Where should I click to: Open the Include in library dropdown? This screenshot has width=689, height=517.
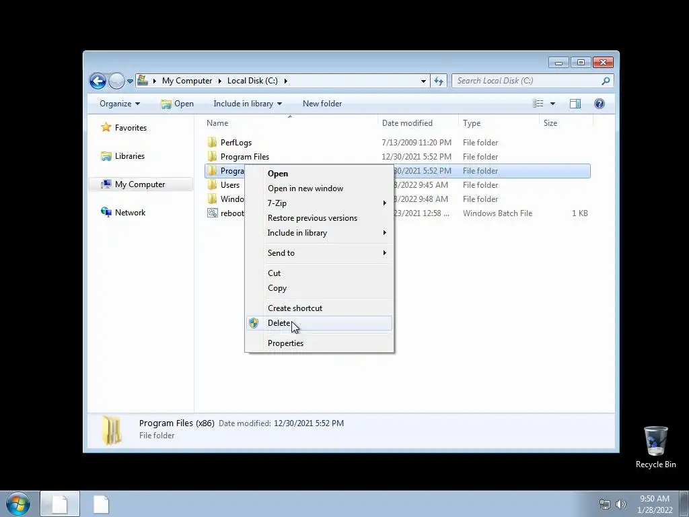point(248,104)
